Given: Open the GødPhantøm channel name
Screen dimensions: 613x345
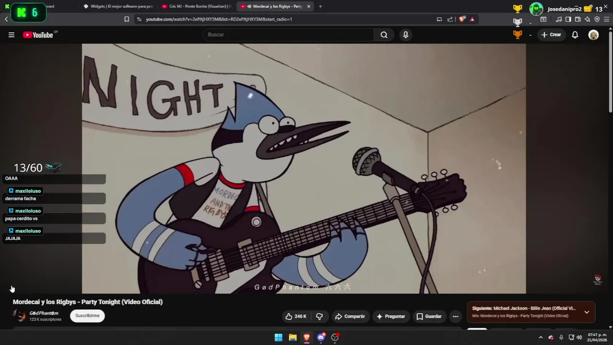Looking at the screenshot, I should [44, 313].
